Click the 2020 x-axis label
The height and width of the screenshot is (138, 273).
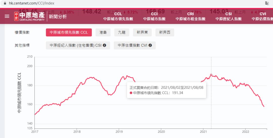161,132
